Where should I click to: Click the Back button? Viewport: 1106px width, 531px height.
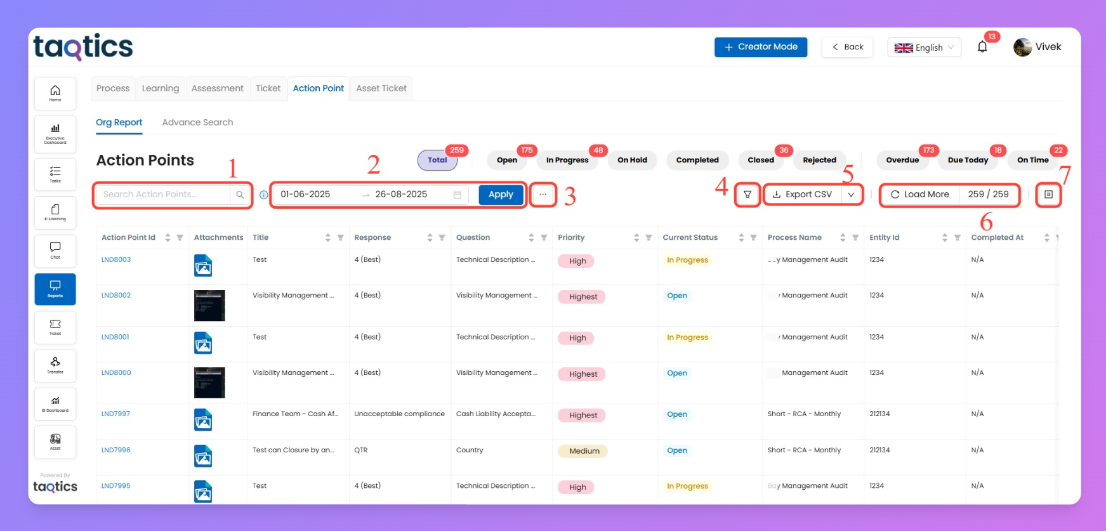pyautogui.click(x=847, y=47)
